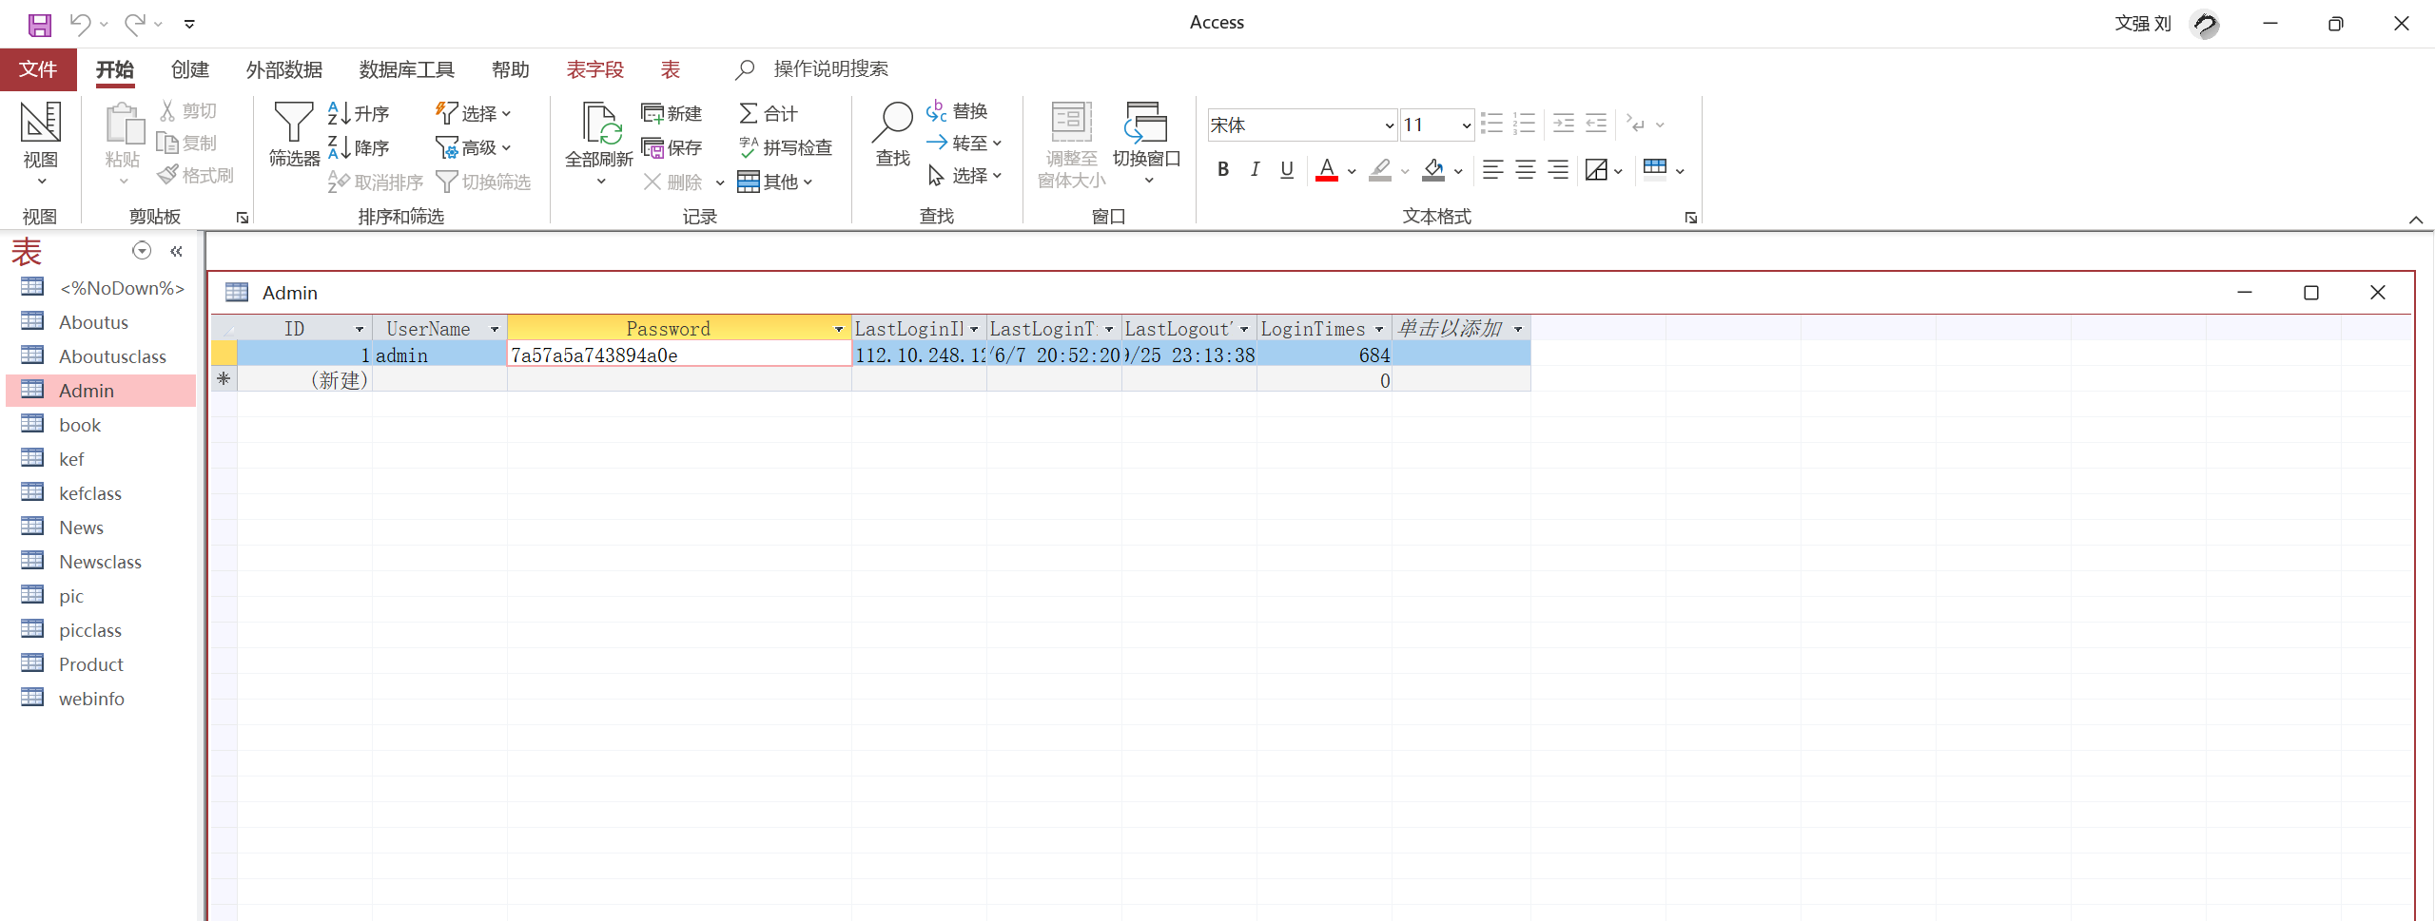Click the bullet list icon
Screen dimensions: 2435x921
(x=1491, y=124)
